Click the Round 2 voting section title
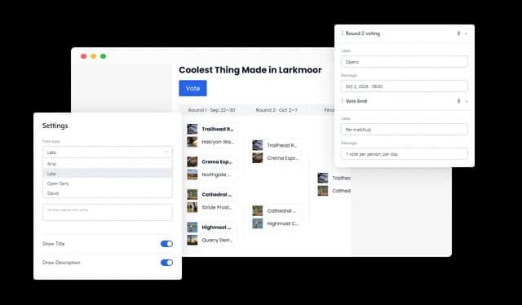Viewport: 522px width, 305px height. coord(362,33)
